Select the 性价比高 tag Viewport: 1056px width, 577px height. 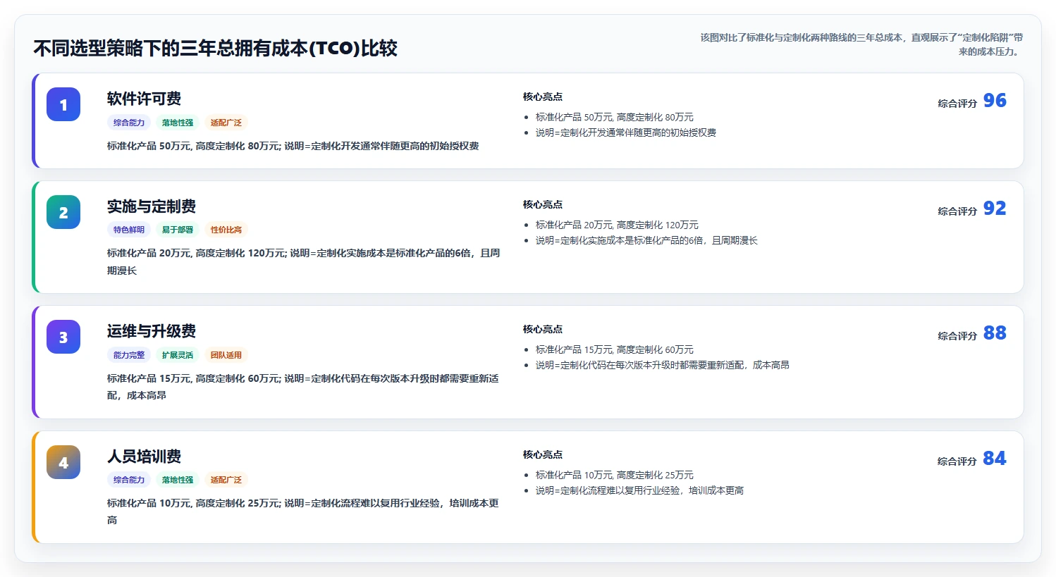(x=226, y=230)
